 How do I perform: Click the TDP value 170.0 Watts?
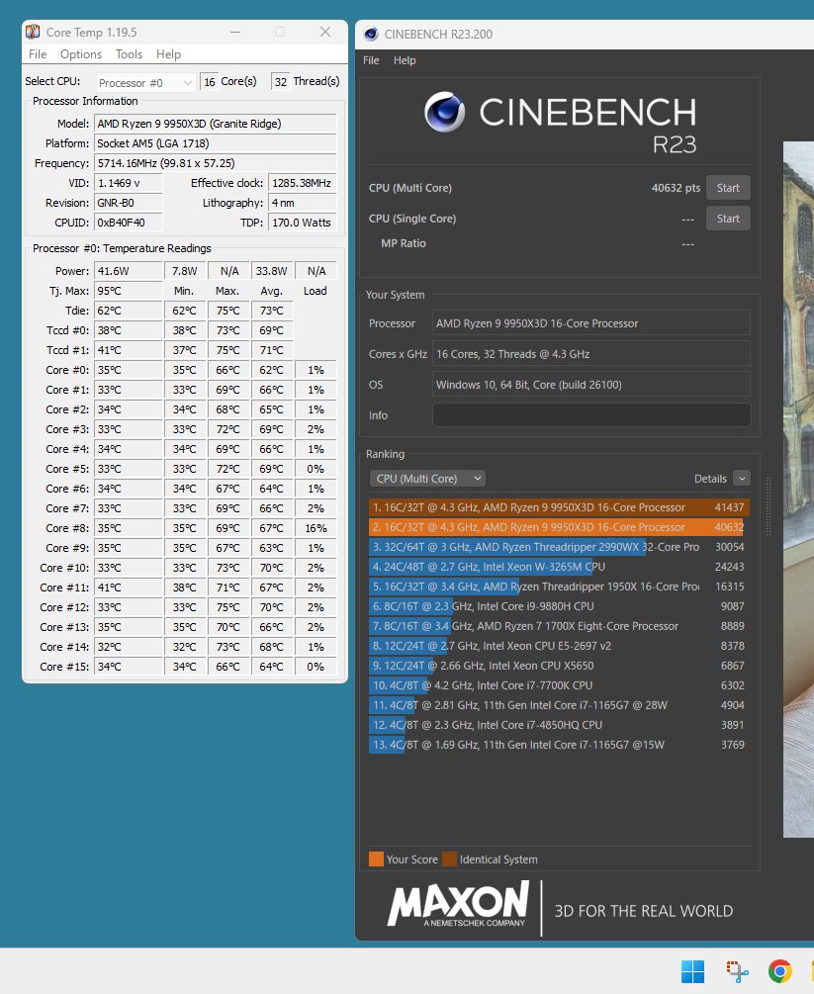[x=303, y=223]
